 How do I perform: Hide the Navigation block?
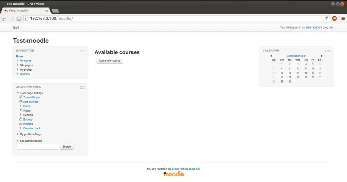point(81,51)
